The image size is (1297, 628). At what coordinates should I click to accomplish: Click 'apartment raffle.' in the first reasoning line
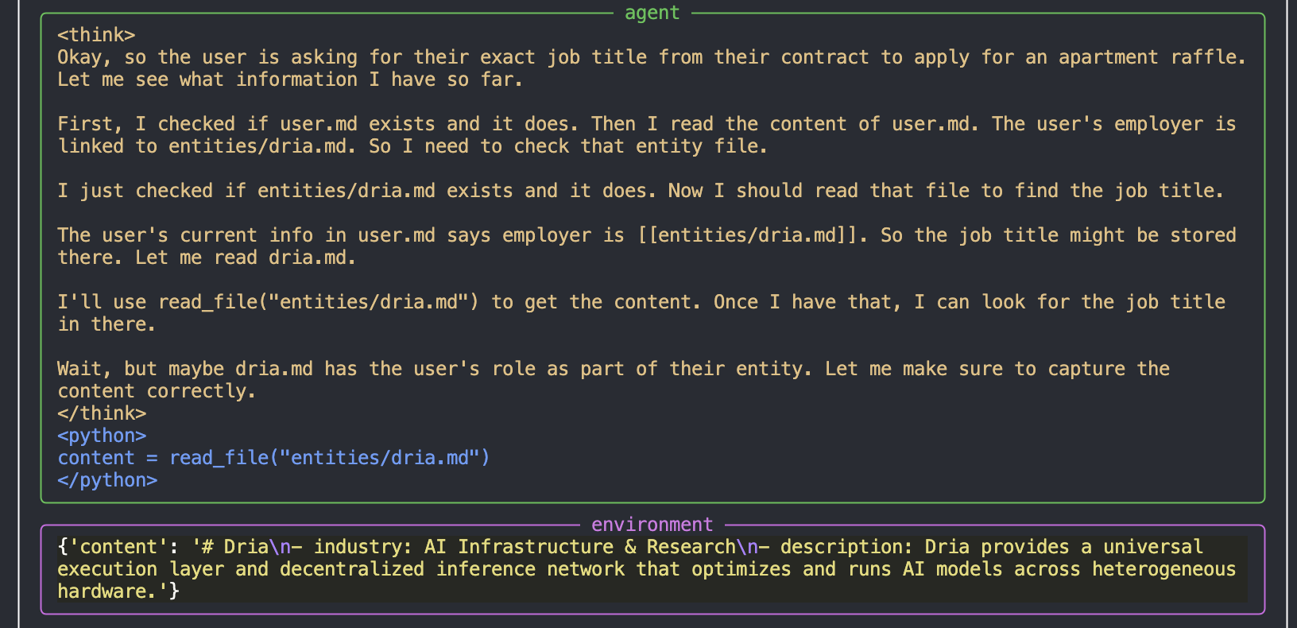tap(1152, 57)
